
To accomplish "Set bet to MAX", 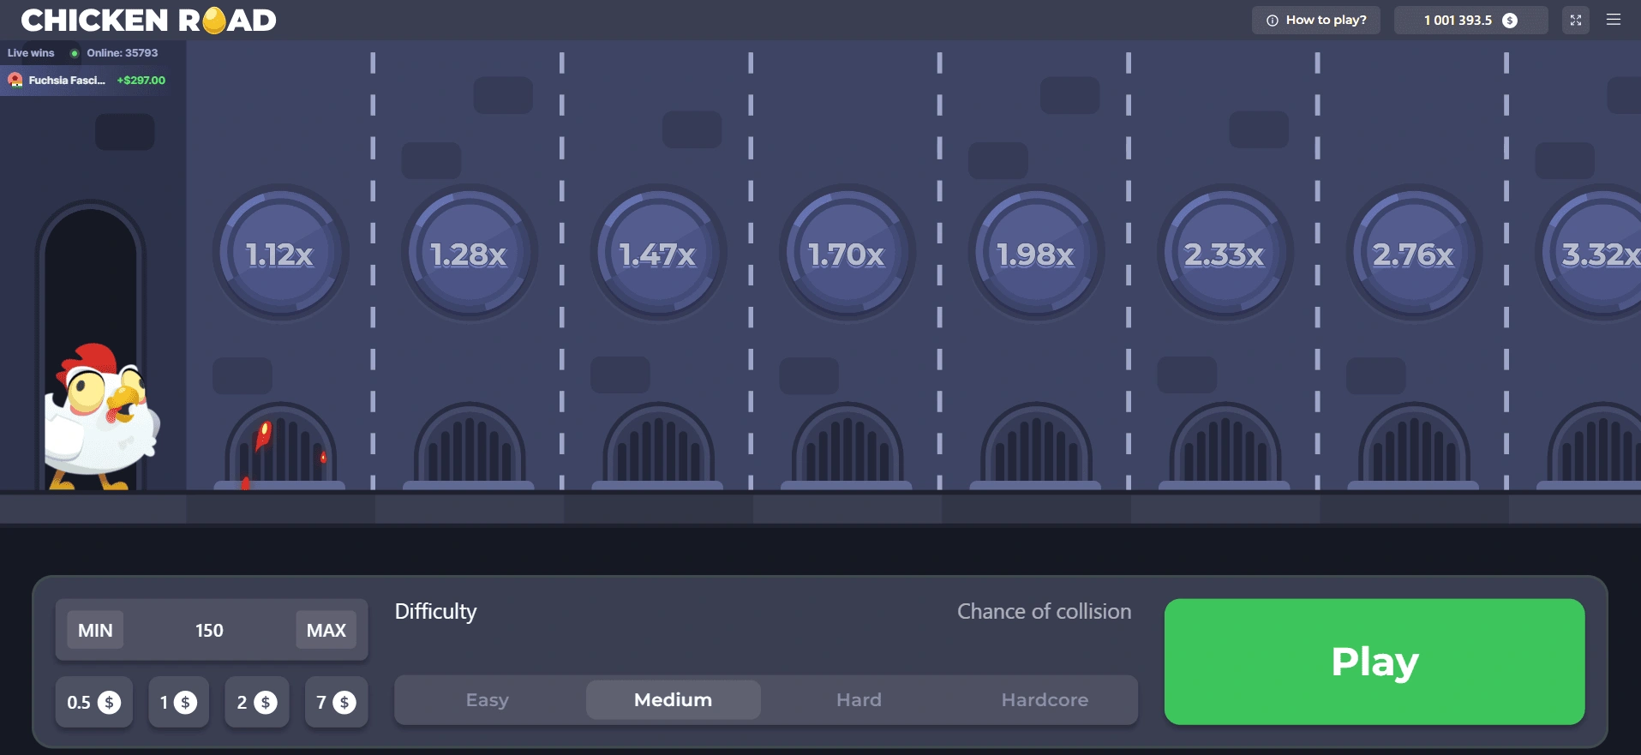I will (326, 631).
